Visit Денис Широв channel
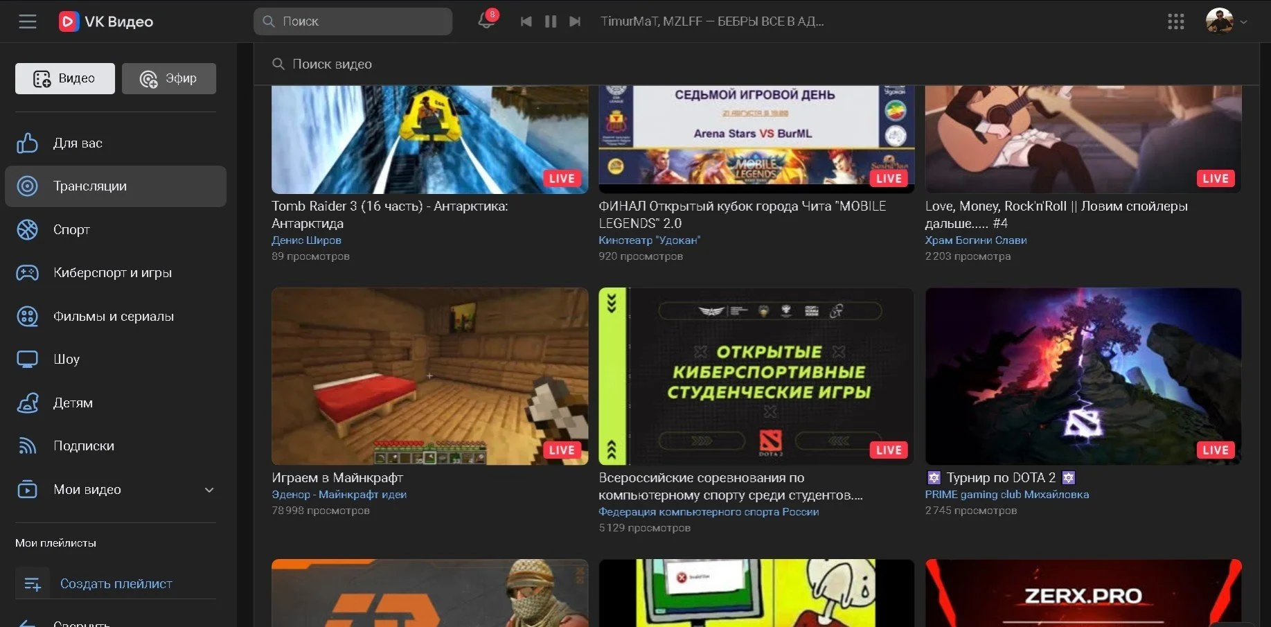1271x627 pixels. click(x=306, y=240)
